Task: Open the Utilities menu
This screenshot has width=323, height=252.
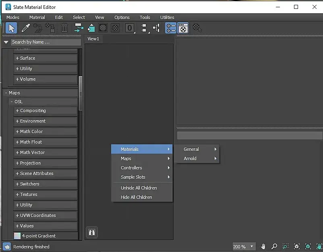Action: 167,17
